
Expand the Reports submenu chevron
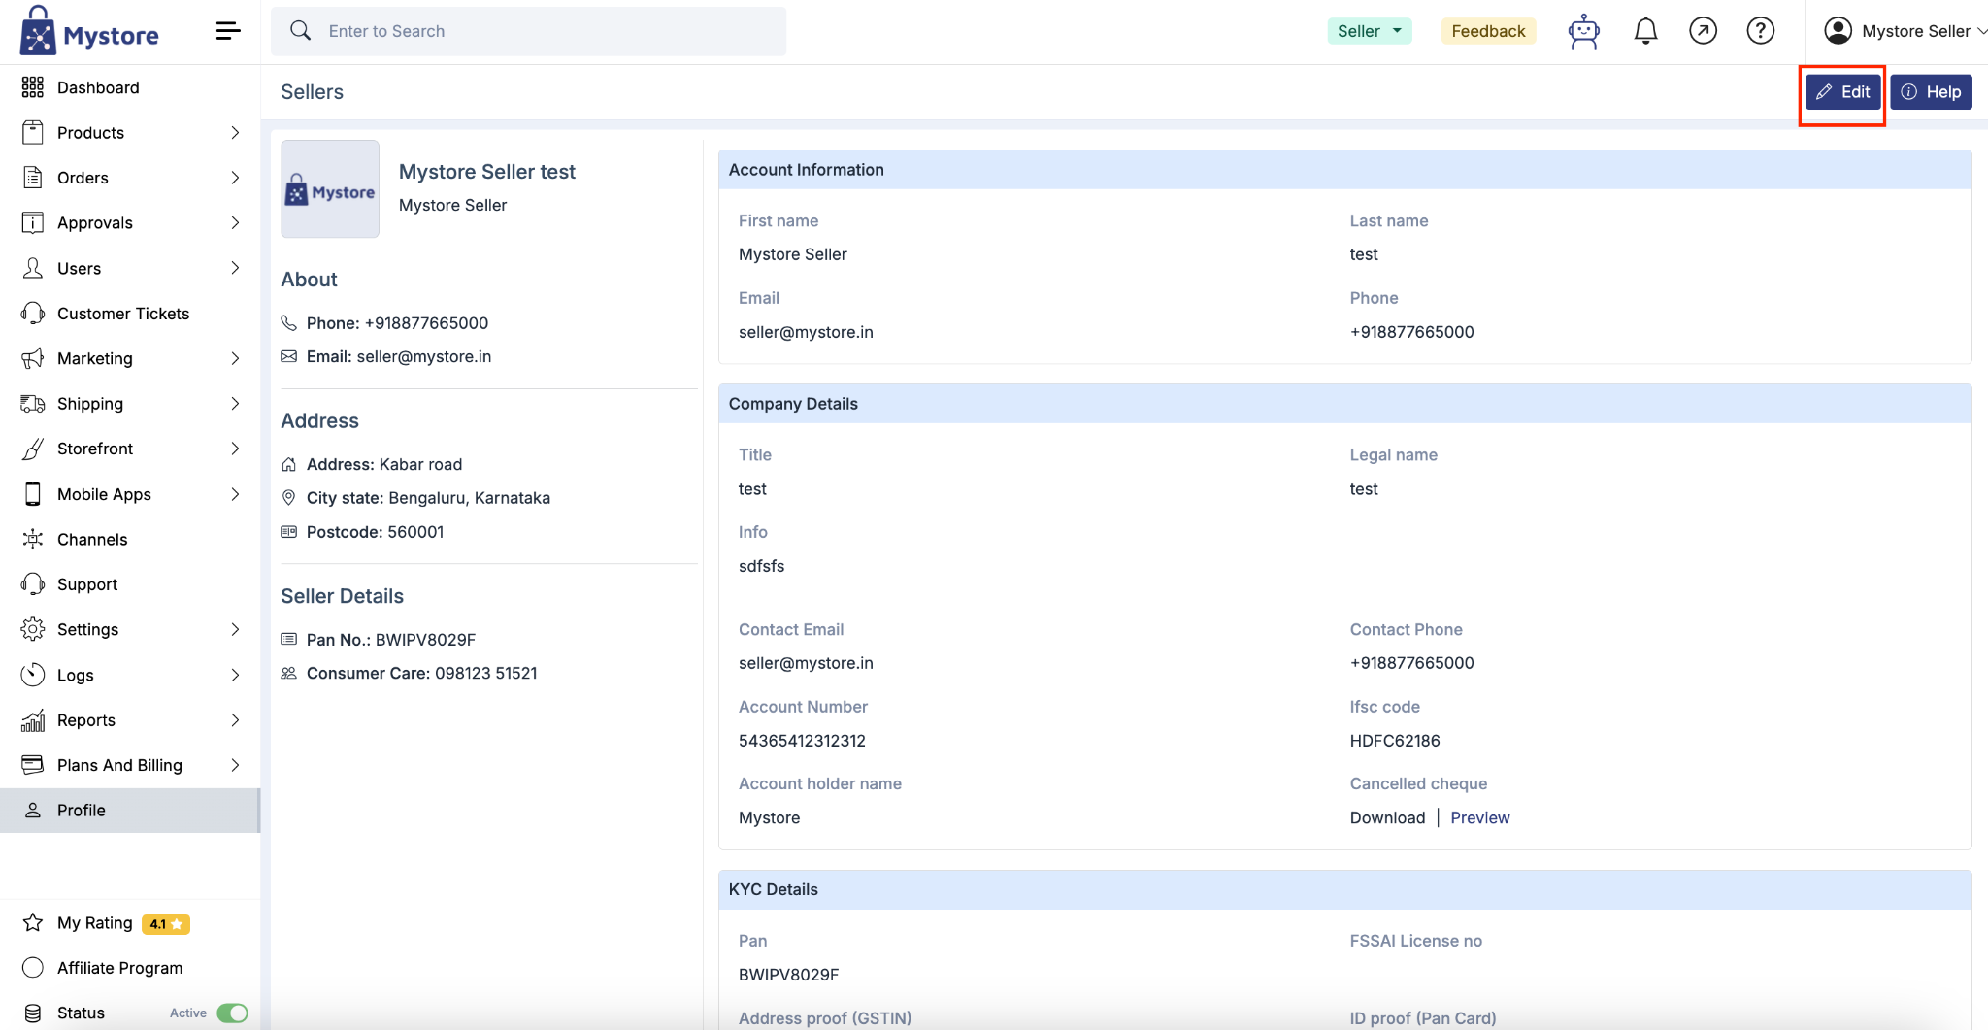pos(235,720)
